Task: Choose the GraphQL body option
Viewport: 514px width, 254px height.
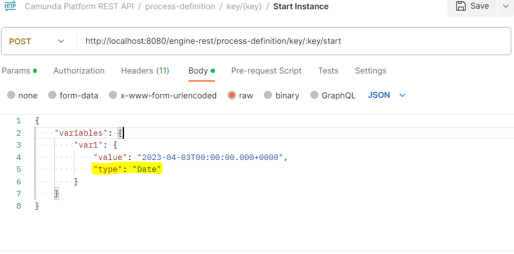Action: (x=315, y=95)
